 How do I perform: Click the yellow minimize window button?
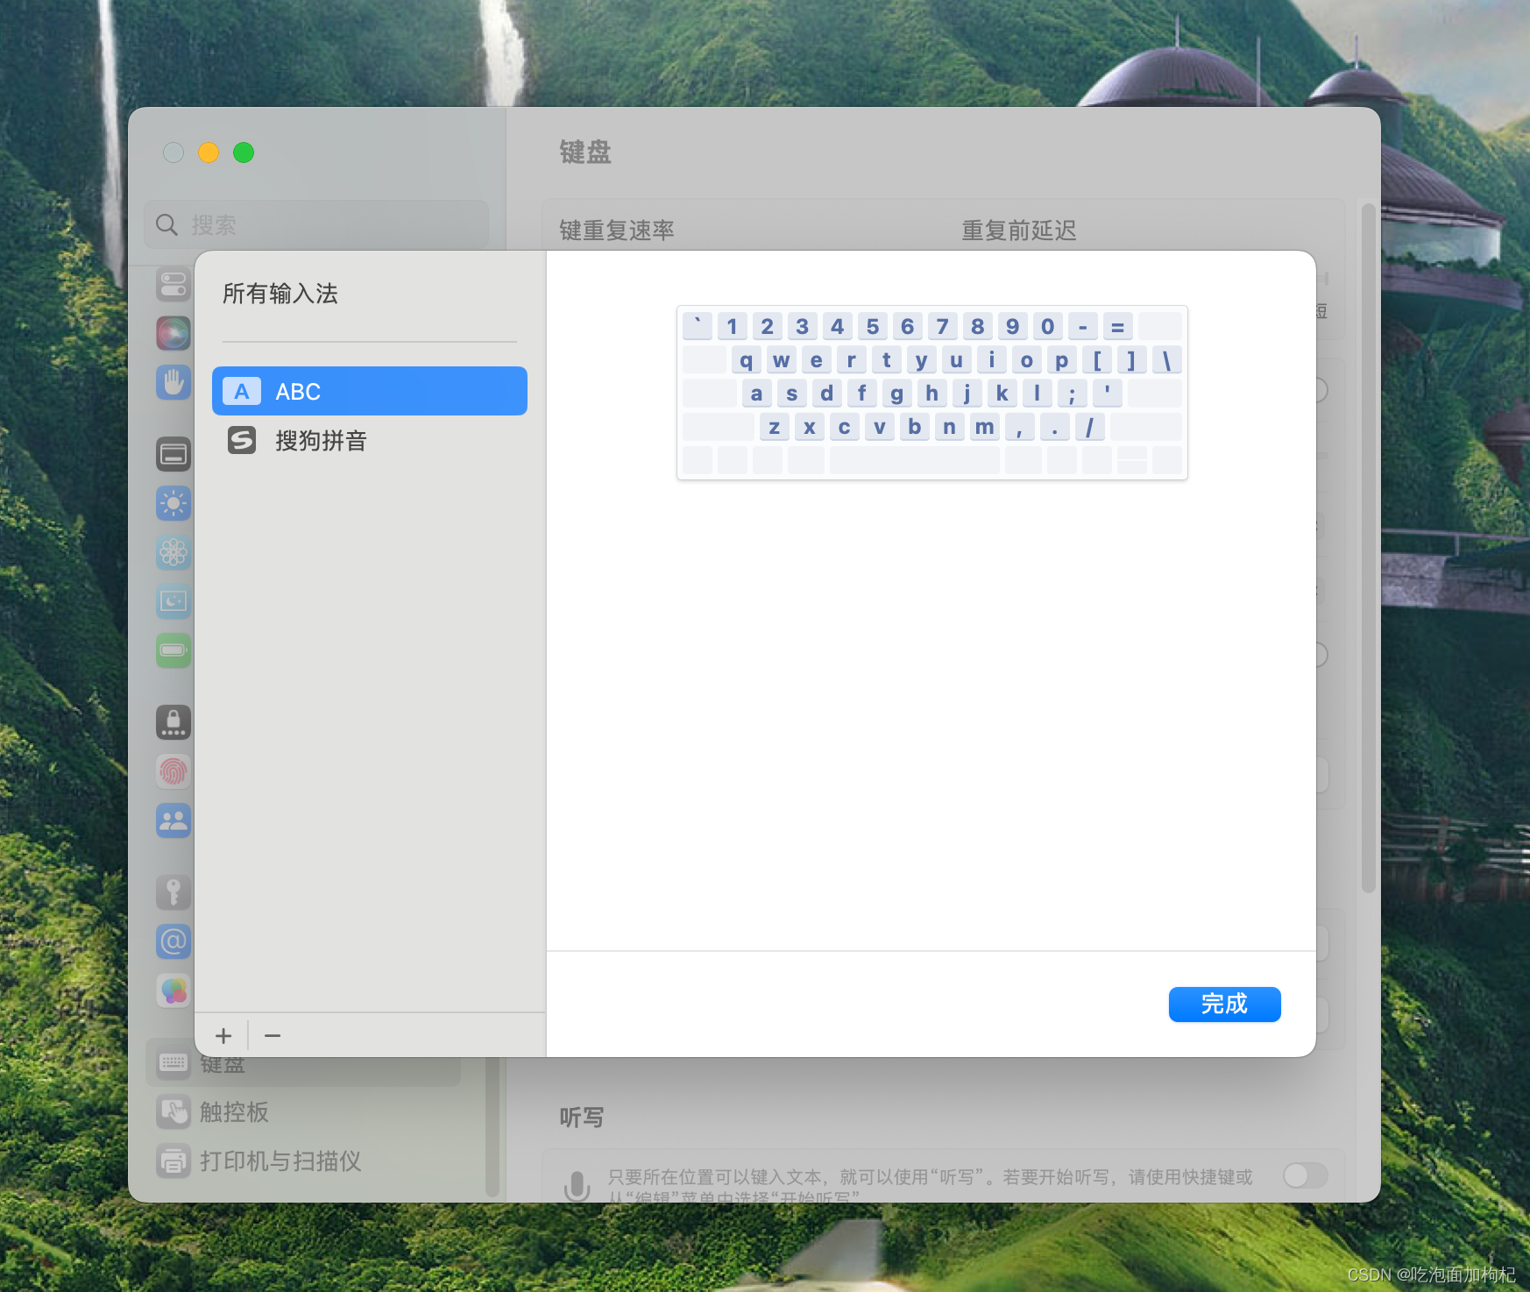coord(209,153)
